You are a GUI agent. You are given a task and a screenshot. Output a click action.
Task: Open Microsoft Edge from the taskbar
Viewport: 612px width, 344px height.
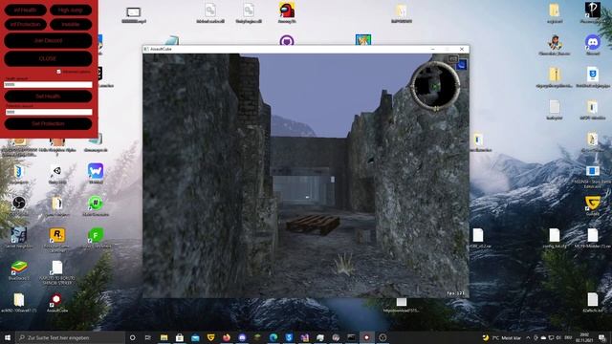point(273,337)
